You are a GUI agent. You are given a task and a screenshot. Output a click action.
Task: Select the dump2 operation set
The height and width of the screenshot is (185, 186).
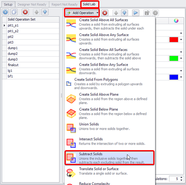(33, 54)
